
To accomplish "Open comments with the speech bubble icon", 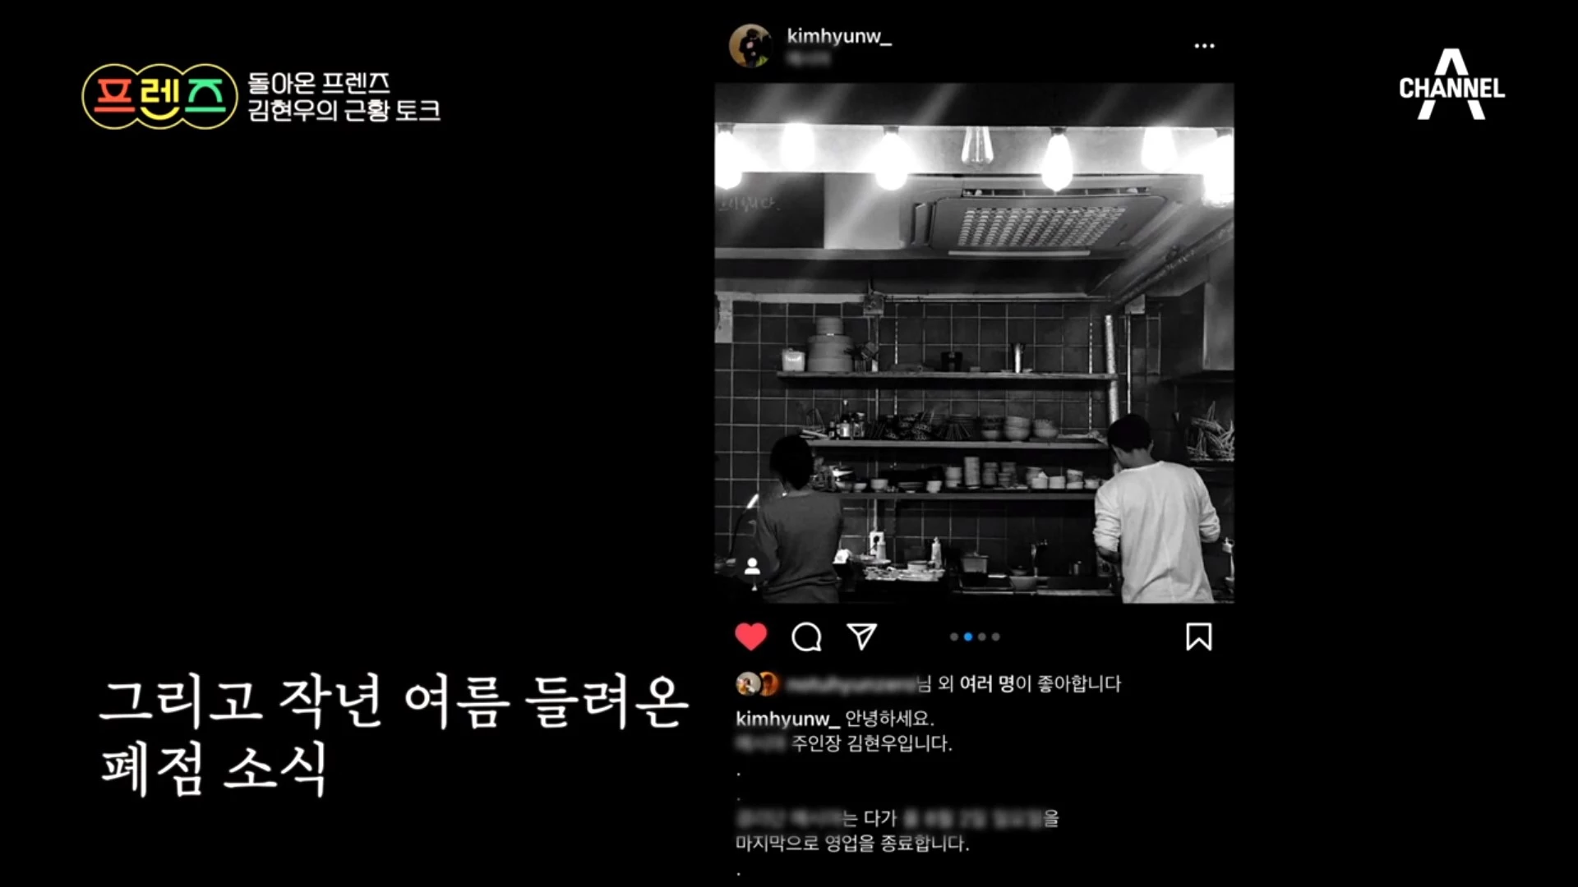I will click(x=806, y=637).
